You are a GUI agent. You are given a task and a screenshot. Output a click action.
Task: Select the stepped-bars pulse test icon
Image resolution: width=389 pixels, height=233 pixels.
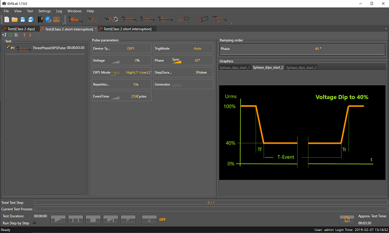tap(75, 19)
